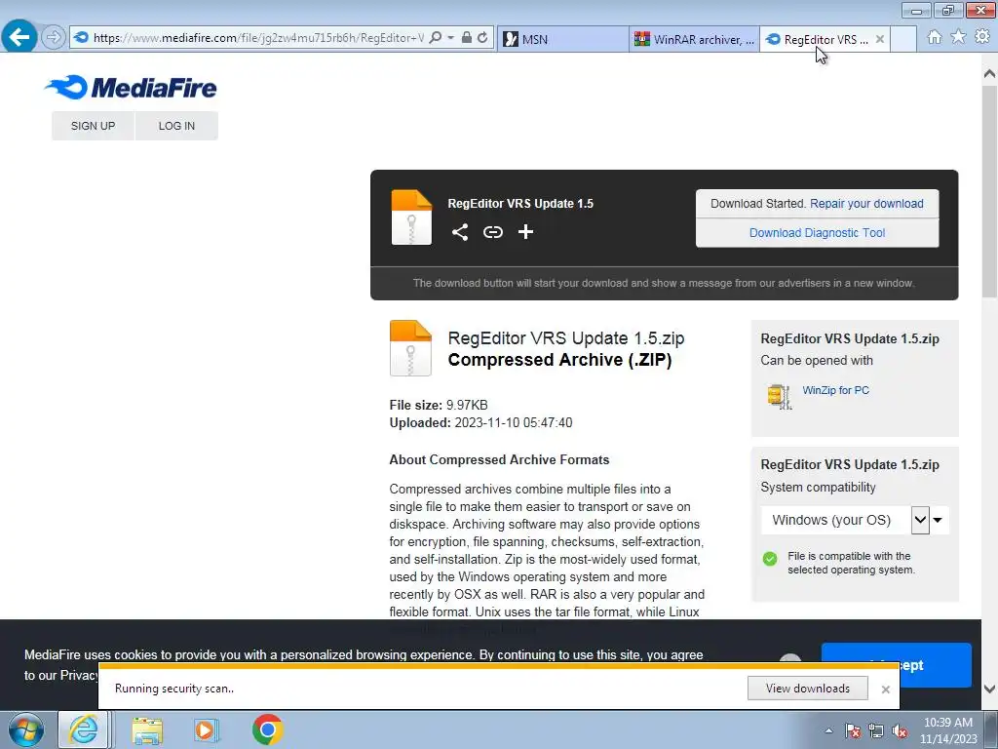Click the browser Forward arrow button
Viewport: 998px width, 749px height.
click(54, 38)
